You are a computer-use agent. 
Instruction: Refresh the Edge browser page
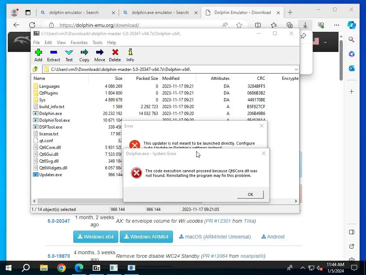tap(32, 25)
